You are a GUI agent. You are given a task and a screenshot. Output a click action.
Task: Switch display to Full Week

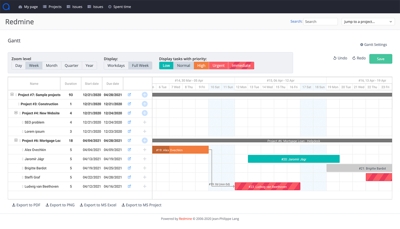[x=140, y=66]
